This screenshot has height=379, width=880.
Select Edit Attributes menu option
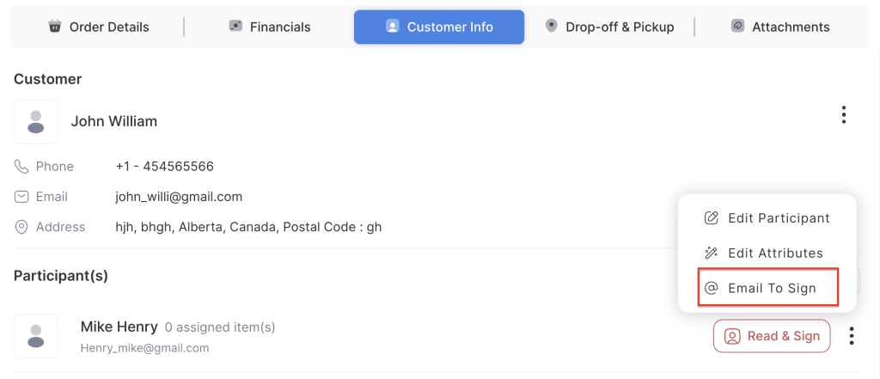[764, 253]
